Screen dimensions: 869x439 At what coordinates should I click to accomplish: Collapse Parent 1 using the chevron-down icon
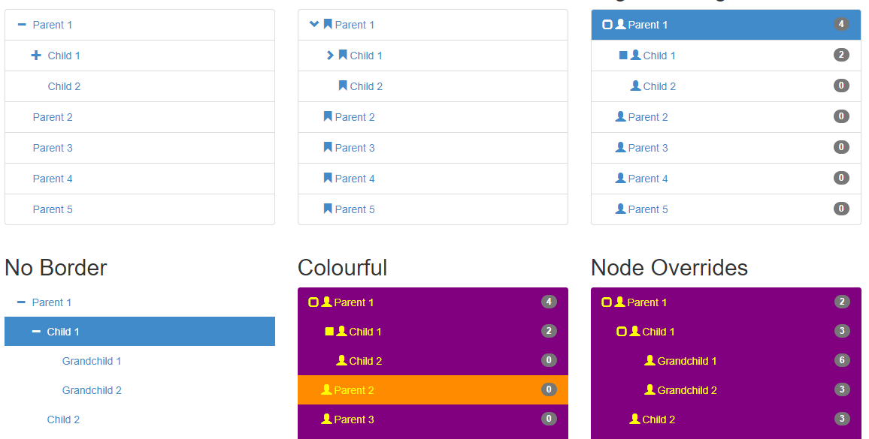(314, 25)
